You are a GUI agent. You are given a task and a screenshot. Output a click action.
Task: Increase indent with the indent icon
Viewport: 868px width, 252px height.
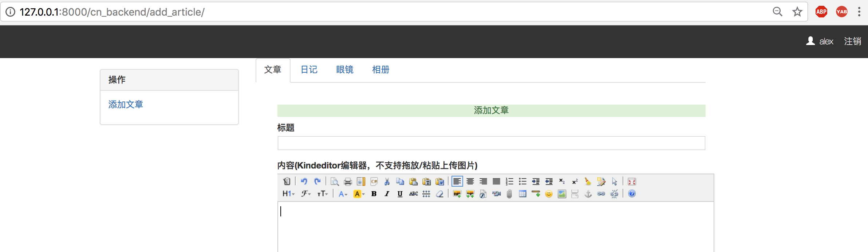(536, 181)
